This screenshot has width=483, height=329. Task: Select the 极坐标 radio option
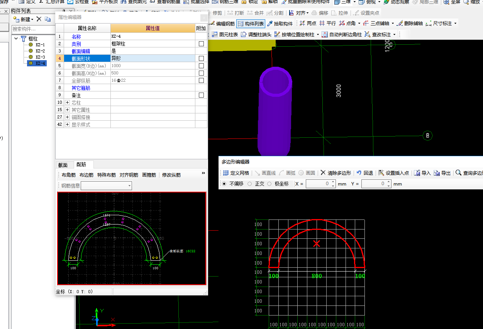(269, 184)
